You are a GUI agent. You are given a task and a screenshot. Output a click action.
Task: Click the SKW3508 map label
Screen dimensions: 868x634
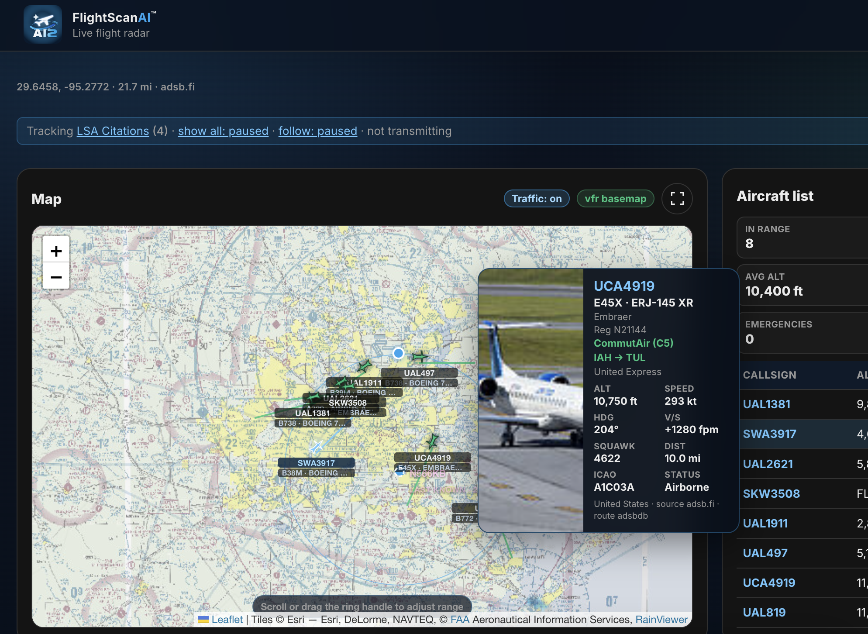[348, 403]
